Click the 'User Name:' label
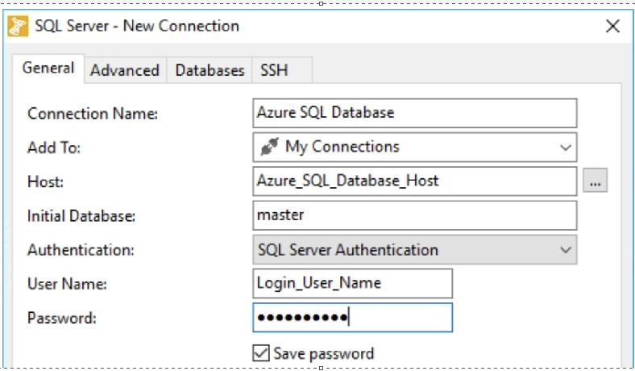 click(x=67, y=284)
